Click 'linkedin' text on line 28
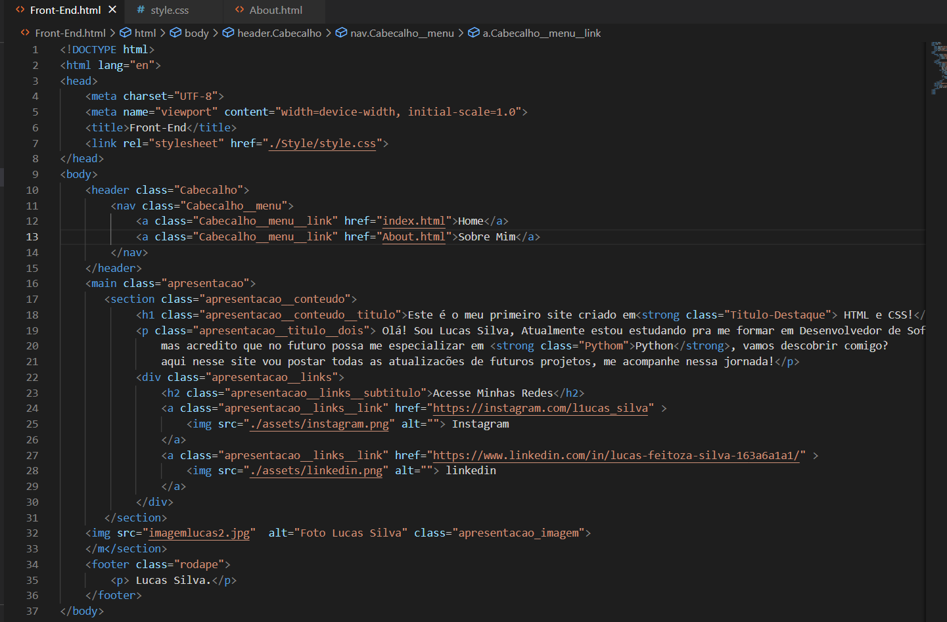The width and height of the screenshot is (947, 622). (x=471, y=471)
